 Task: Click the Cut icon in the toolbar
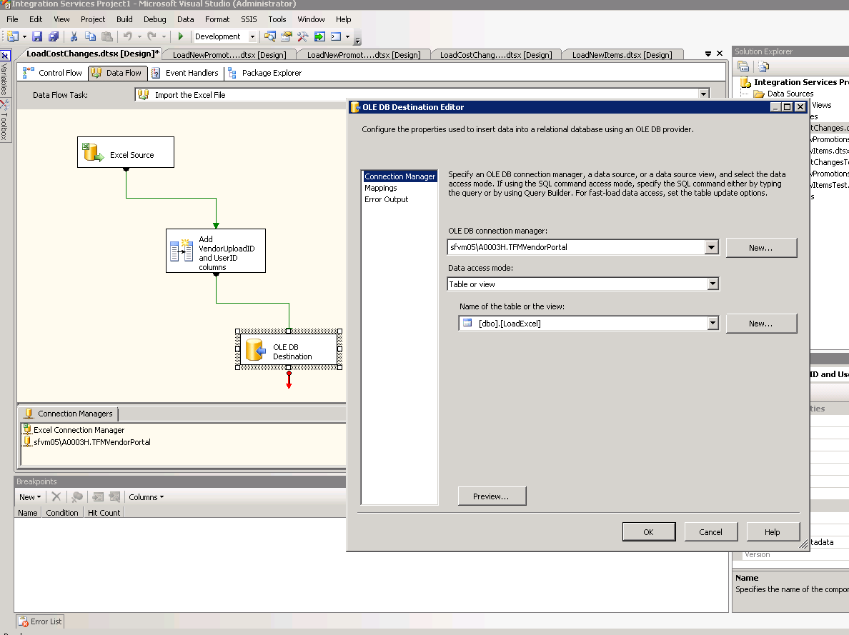74,36
